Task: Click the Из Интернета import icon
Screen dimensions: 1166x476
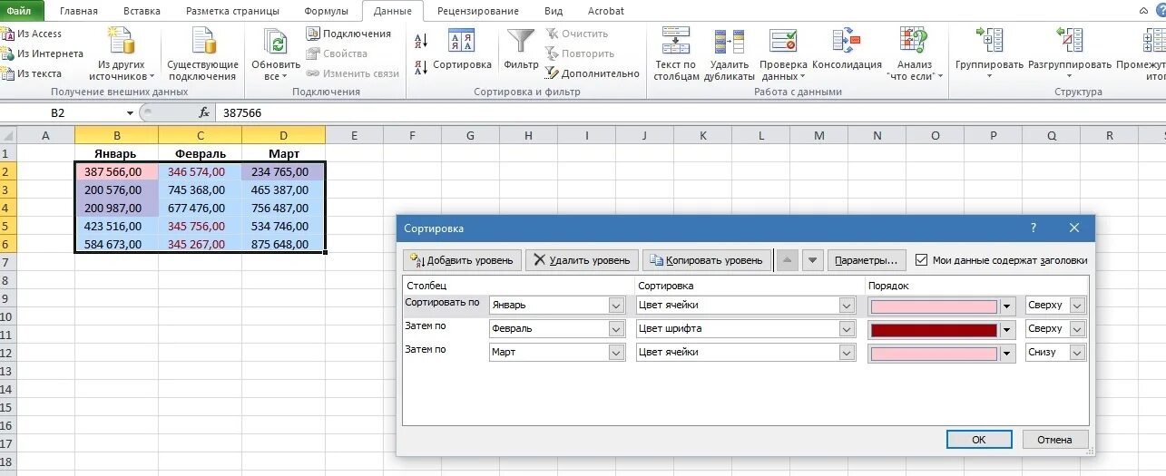Action: (x=7, y=53)
